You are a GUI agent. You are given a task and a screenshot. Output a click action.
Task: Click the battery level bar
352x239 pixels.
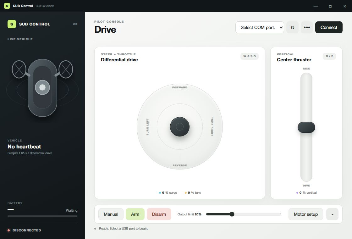(42, 216)
